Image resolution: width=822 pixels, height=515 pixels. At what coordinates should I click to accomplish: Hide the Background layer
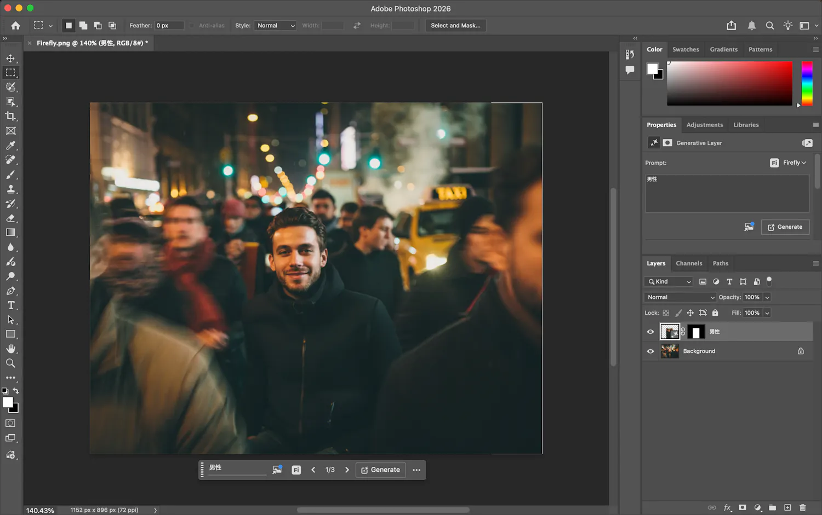tap(650, 351)
